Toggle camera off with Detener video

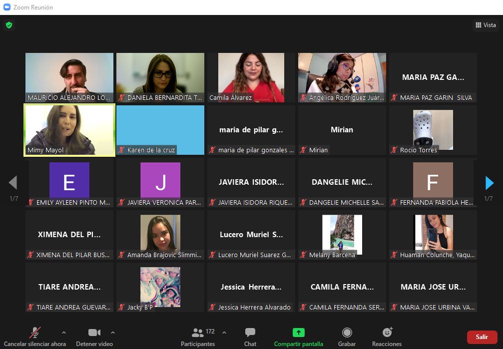click(x=94, y=333)
